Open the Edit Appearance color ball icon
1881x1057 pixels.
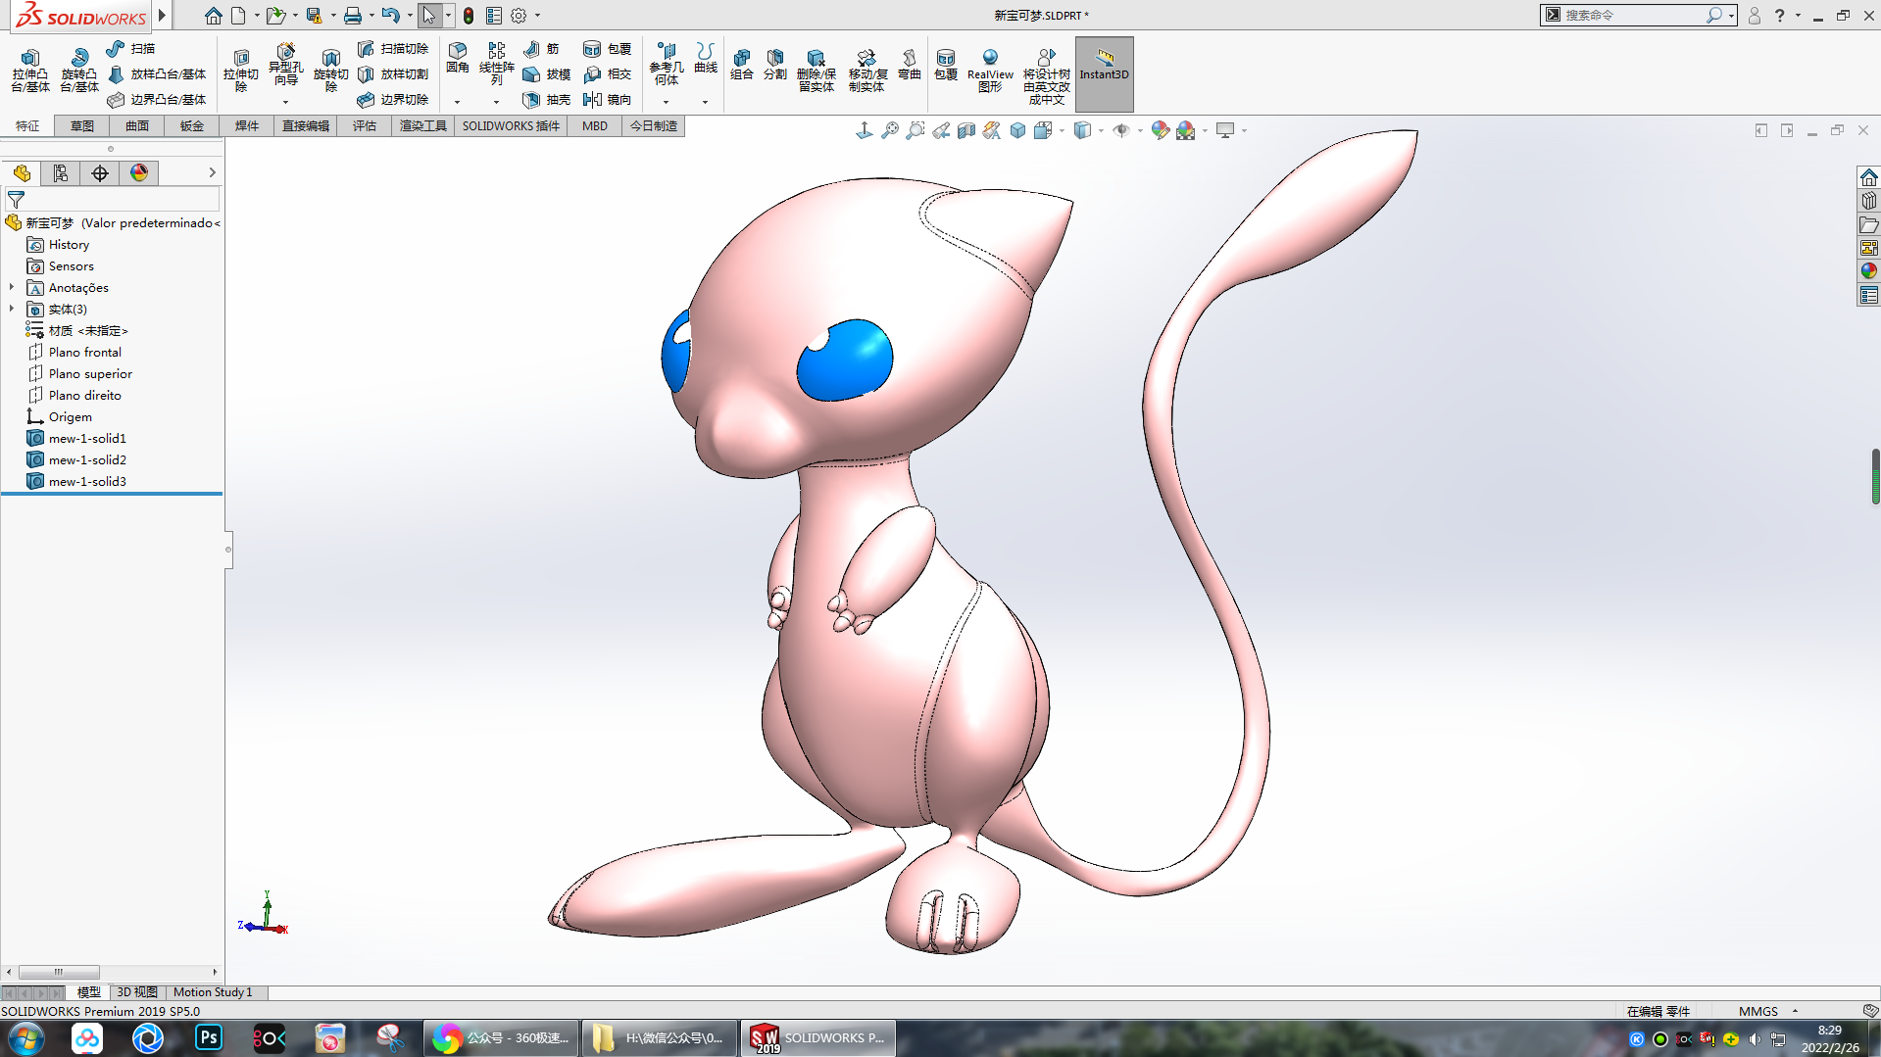click(1160, 130)
